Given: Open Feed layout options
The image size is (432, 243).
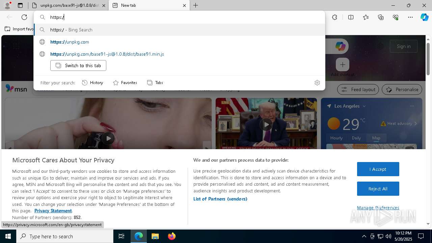Looking at the screenshot, I should [358, 89].
